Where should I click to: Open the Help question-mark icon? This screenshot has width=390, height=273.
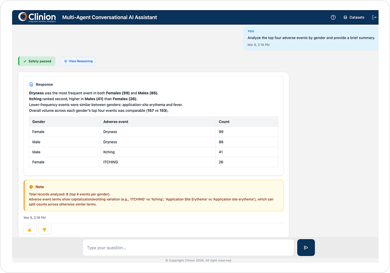point(333,17)
